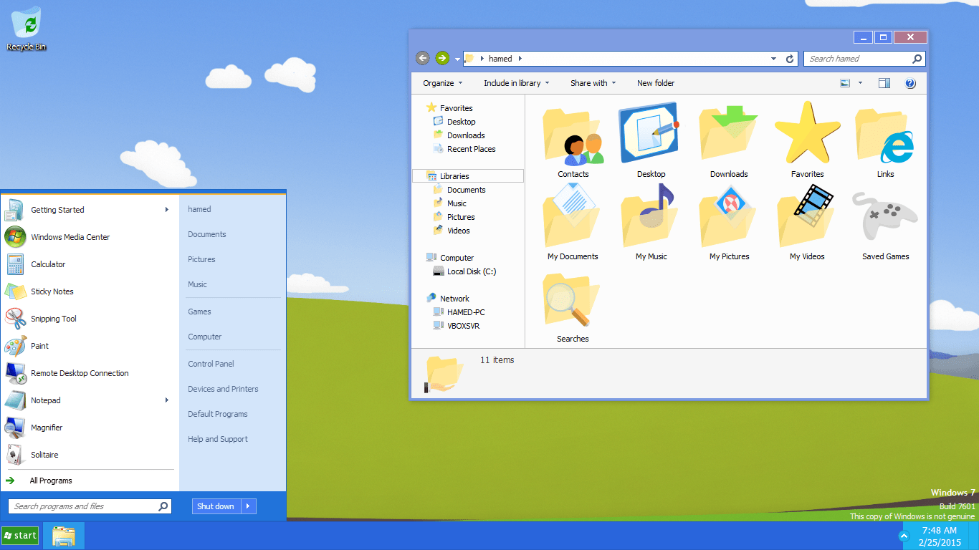Open the Recycle Bin on the desktop

point(27,29)
